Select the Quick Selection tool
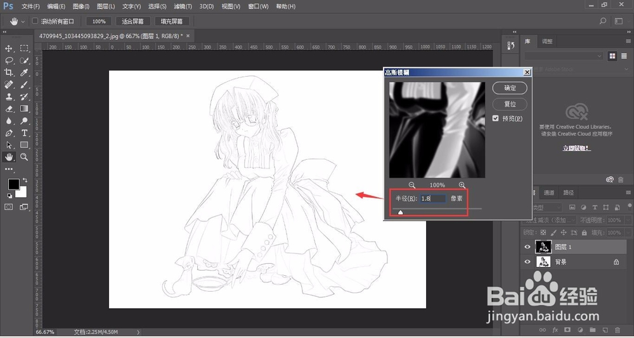The height and width of the screenshot is (338, 634). click(x=24, y=61)
